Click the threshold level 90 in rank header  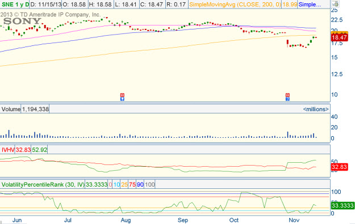point(140,185)
